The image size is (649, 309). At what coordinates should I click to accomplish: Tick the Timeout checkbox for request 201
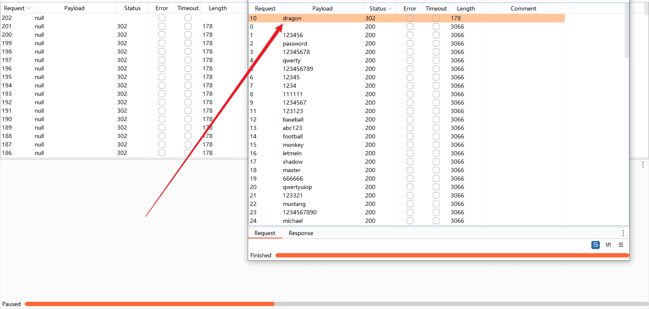tap(188, 26)
